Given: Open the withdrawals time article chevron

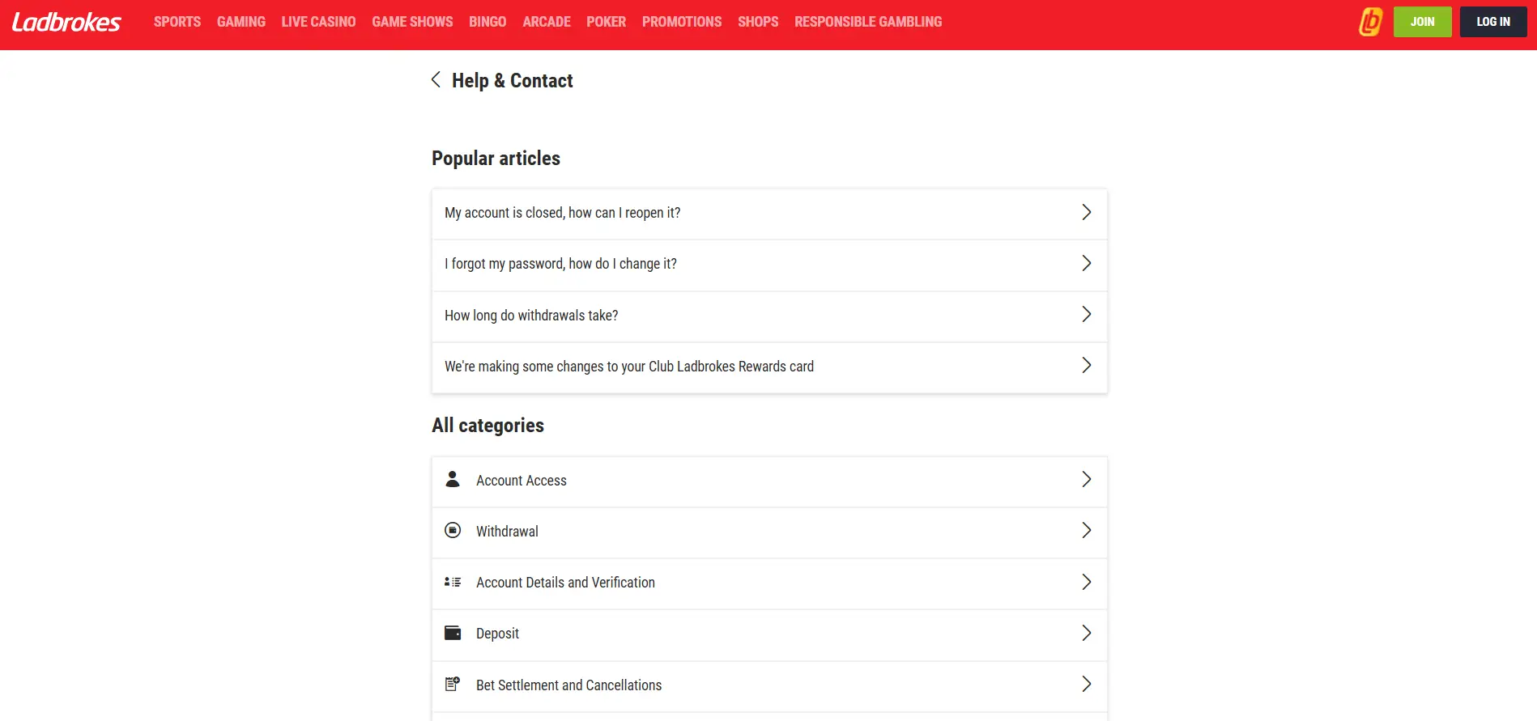Looking at the screenshot, I should click(1087, 314).
